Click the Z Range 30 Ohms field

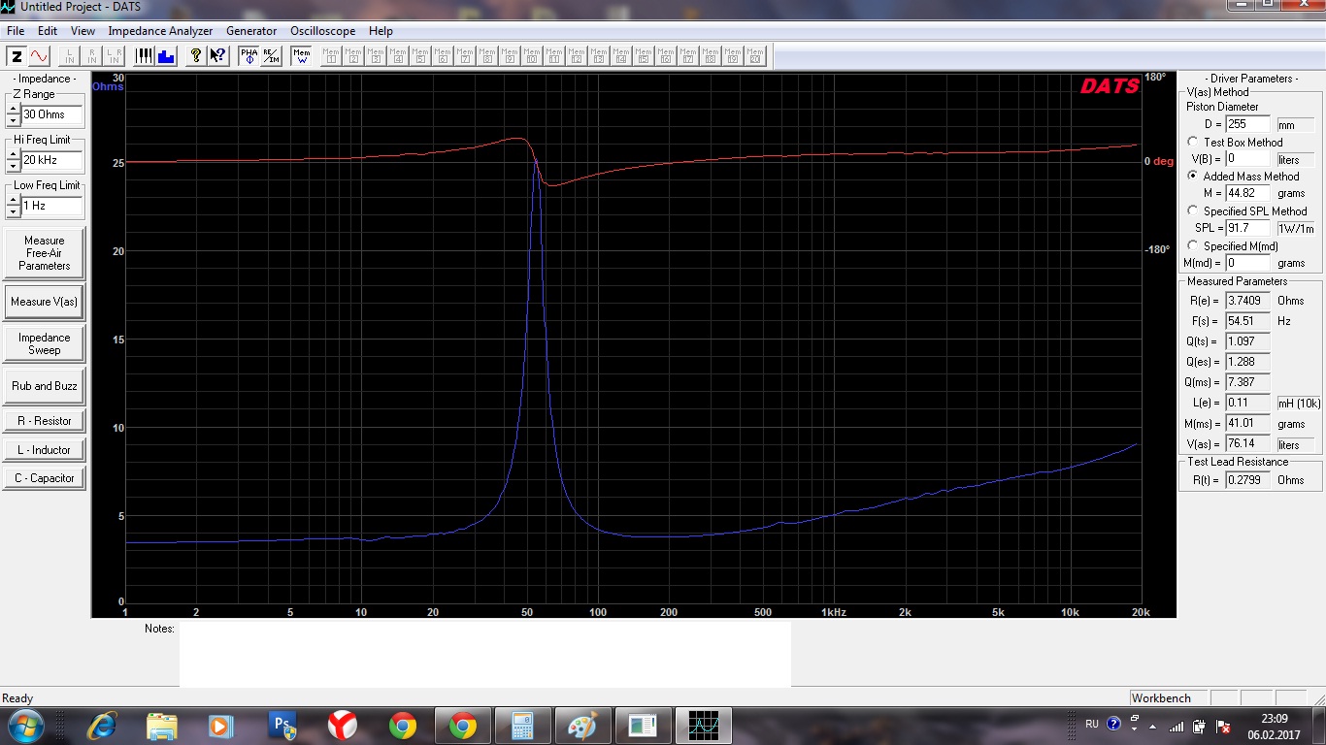52,114
